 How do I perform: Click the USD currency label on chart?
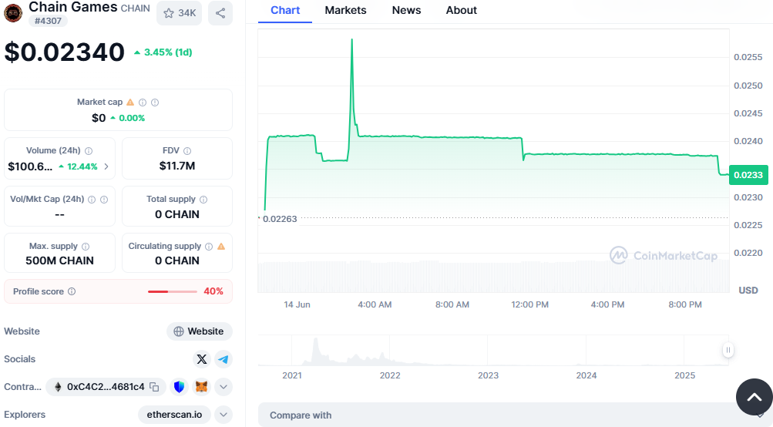(x=748, y=291)
